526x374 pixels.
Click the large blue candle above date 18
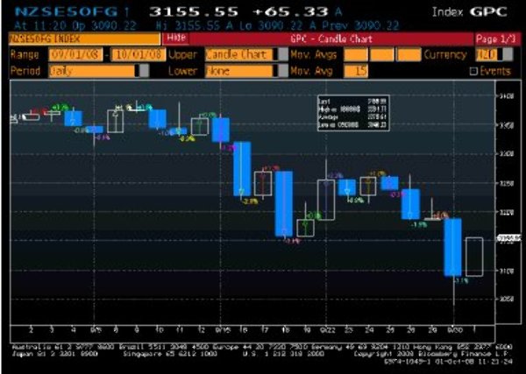tap(283, 202)
